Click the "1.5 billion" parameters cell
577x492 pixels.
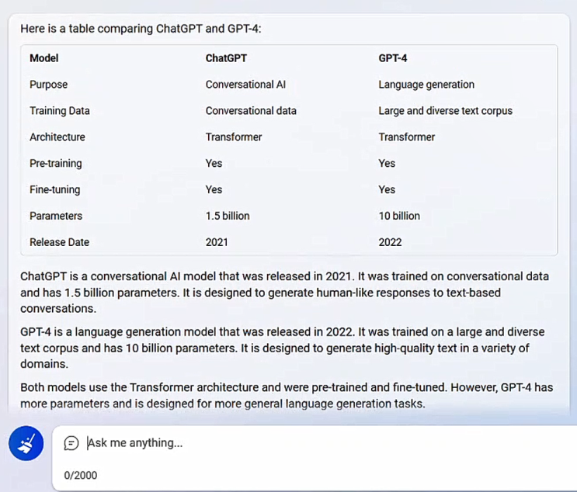(x=228, y=216)
